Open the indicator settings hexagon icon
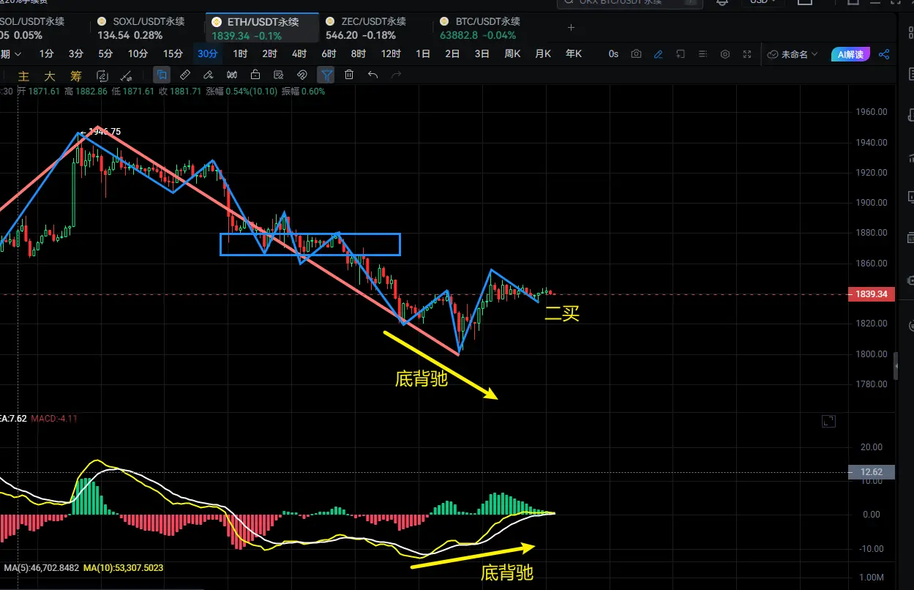 pos(725,54)
